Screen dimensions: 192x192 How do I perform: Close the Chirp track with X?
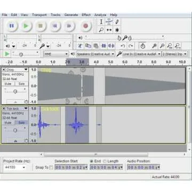tap(4, 69)
